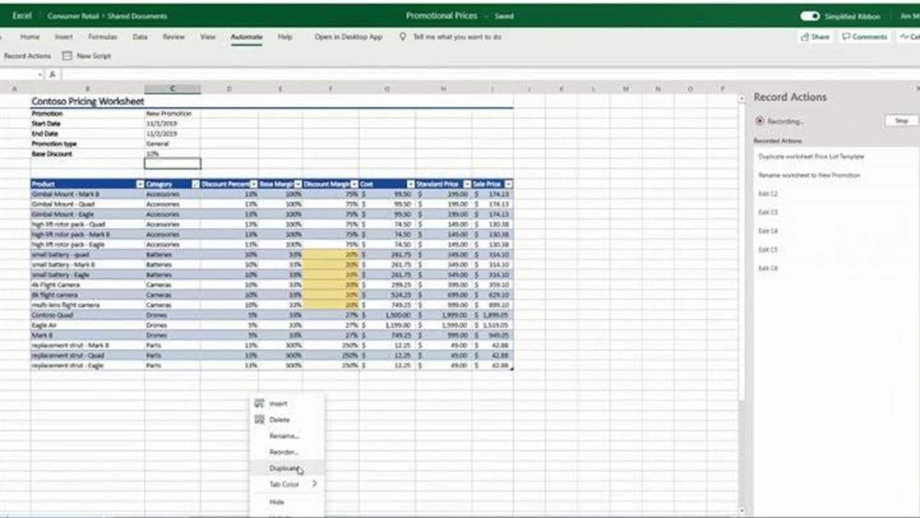This screenshot has width=920, height=518.
Task: Select the recorded action Edit C3
Action: tap(768, 212)
